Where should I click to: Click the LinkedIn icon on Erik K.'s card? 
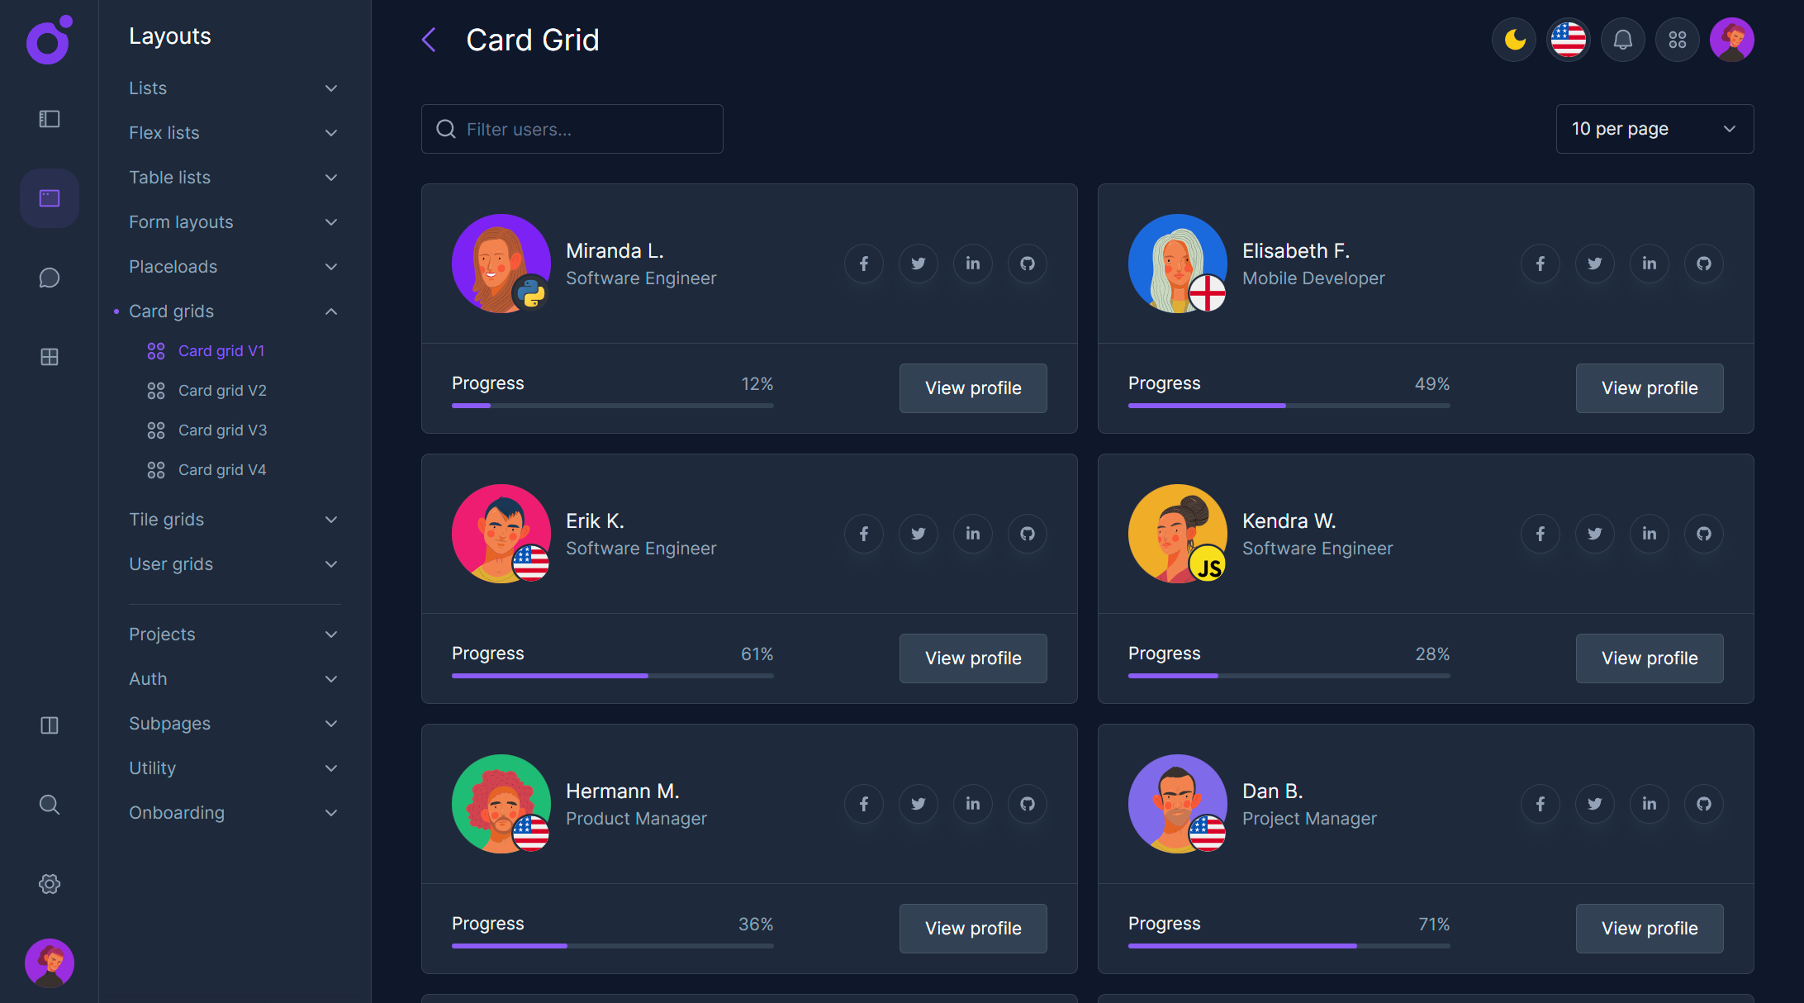pyautogui.click(x=972, y=534)
